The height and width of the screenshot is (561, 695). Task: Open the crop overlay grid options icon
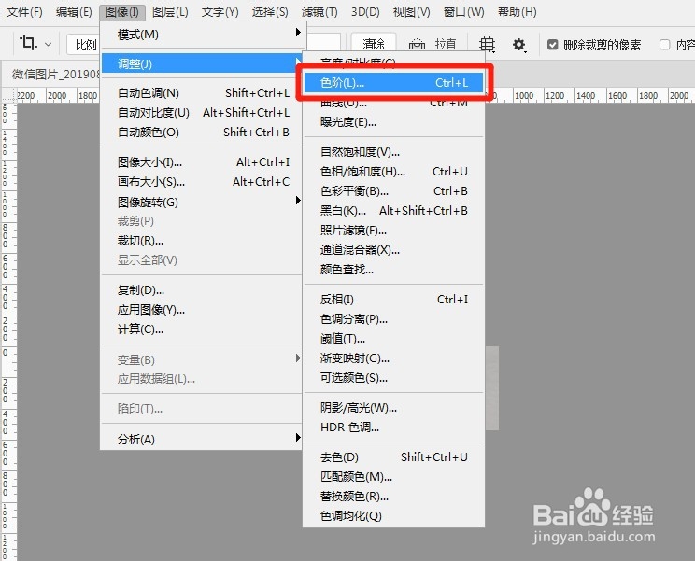(x=487, y=44)
